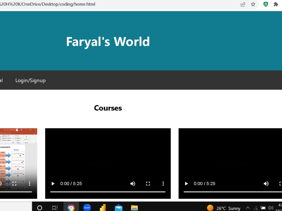Enter fullscreen on the left slides video
The image size is (282, 211).
coord(14,183)
